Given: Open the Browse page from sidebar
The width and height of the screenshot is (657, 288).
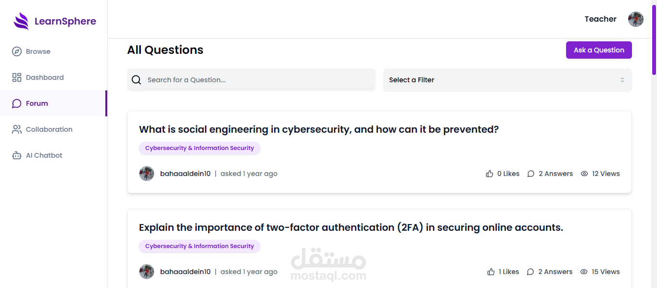Looking at the screenshot, I should pos(38,51).
